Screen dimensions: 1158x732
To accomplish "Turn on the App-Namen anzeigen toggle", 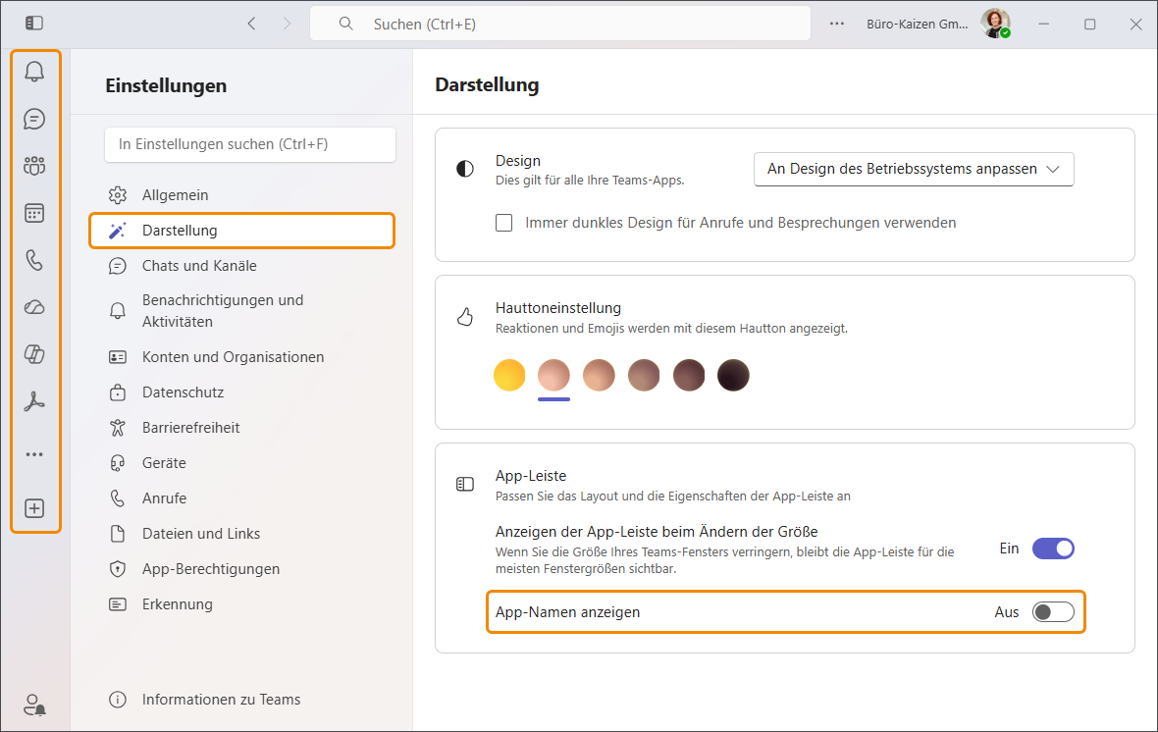I will tap(1054, 612).
